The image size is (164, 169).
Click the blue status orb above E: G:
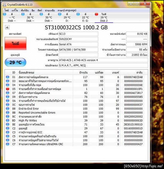(x=78, y=14)
